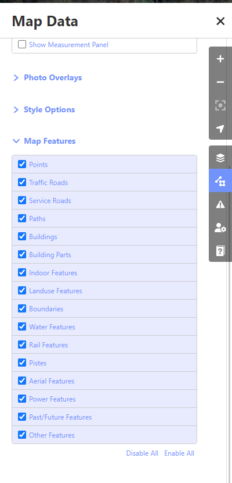Toggle the Buildings feature checkbox

[22, 236]
